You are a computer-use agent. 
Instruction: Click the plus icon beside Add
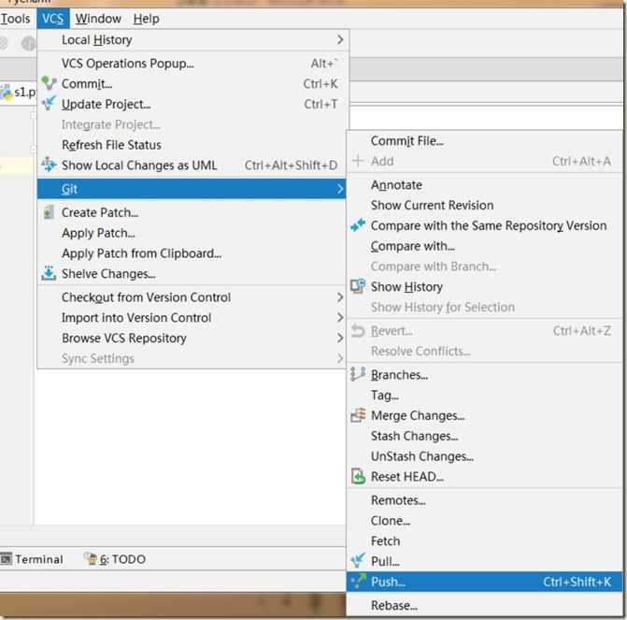point(358,161)
